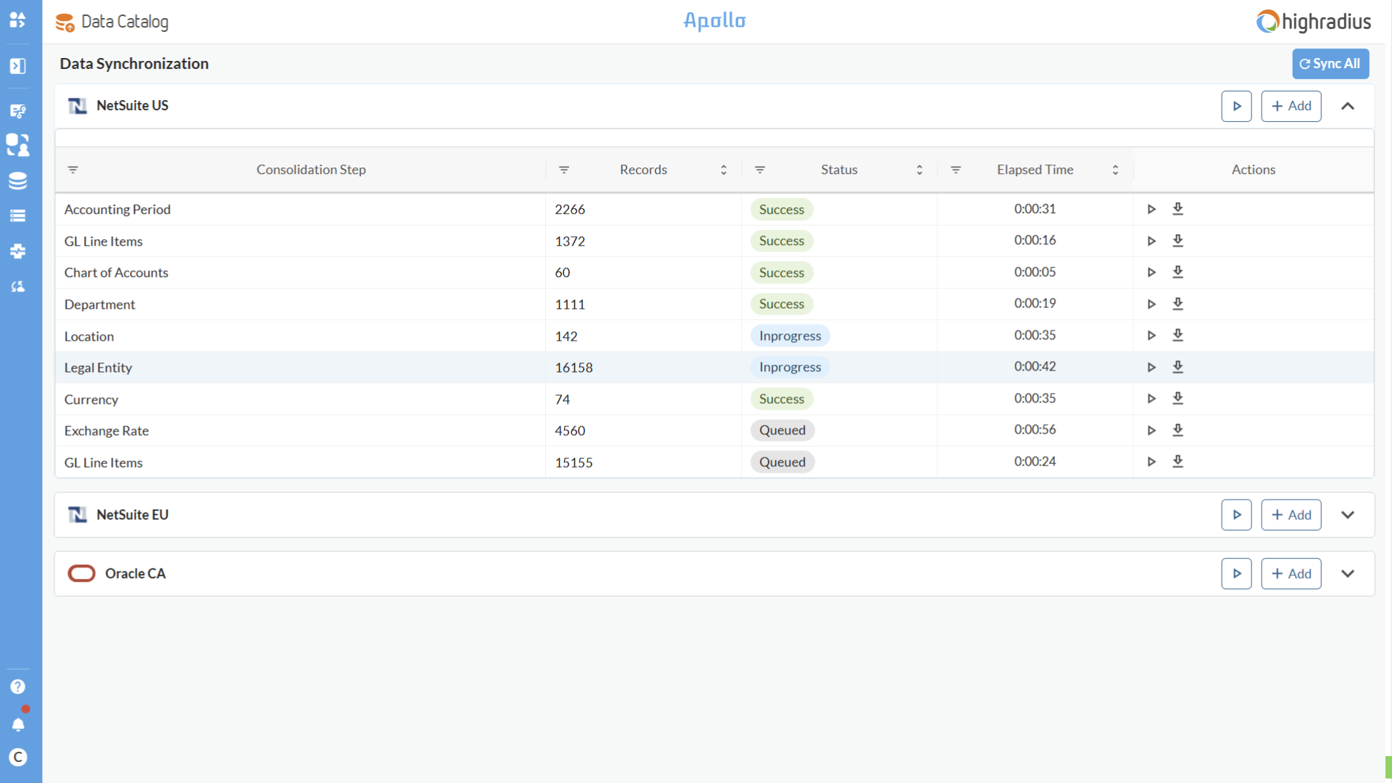The width and height of the screenshot is (1392, 783).
Task: Download GL Line Items with 15155 records
Action: (x=1178, y=461)
